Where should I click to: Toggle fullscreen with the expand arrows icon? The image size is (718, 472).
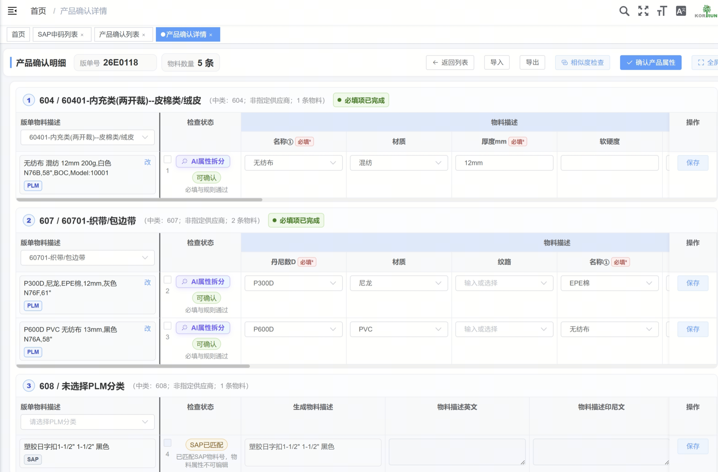(x=643, y=11)
